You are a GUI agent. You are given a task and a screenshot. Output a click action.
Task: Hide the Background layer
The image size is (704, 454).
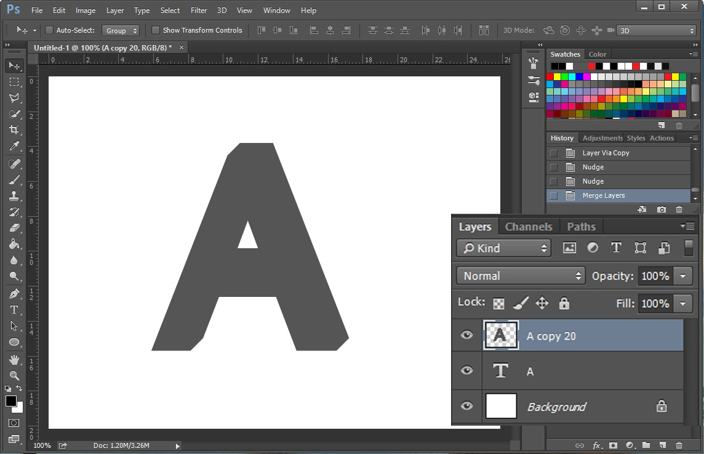(x=467, y=406)
